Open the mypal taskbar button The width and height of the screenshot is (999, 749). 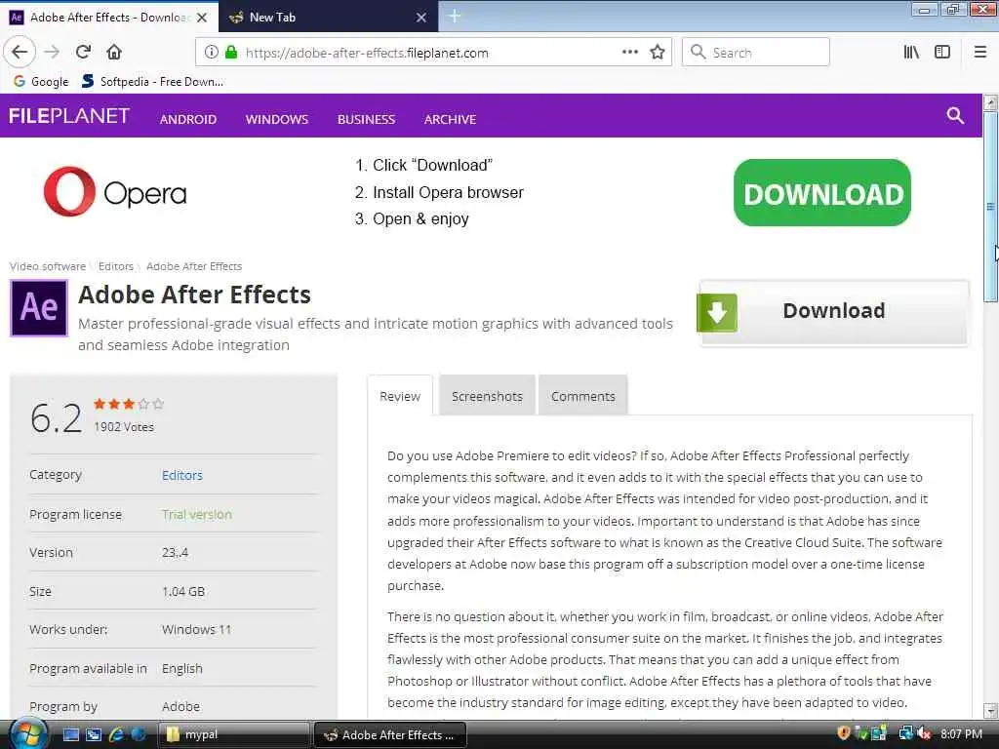232,734
